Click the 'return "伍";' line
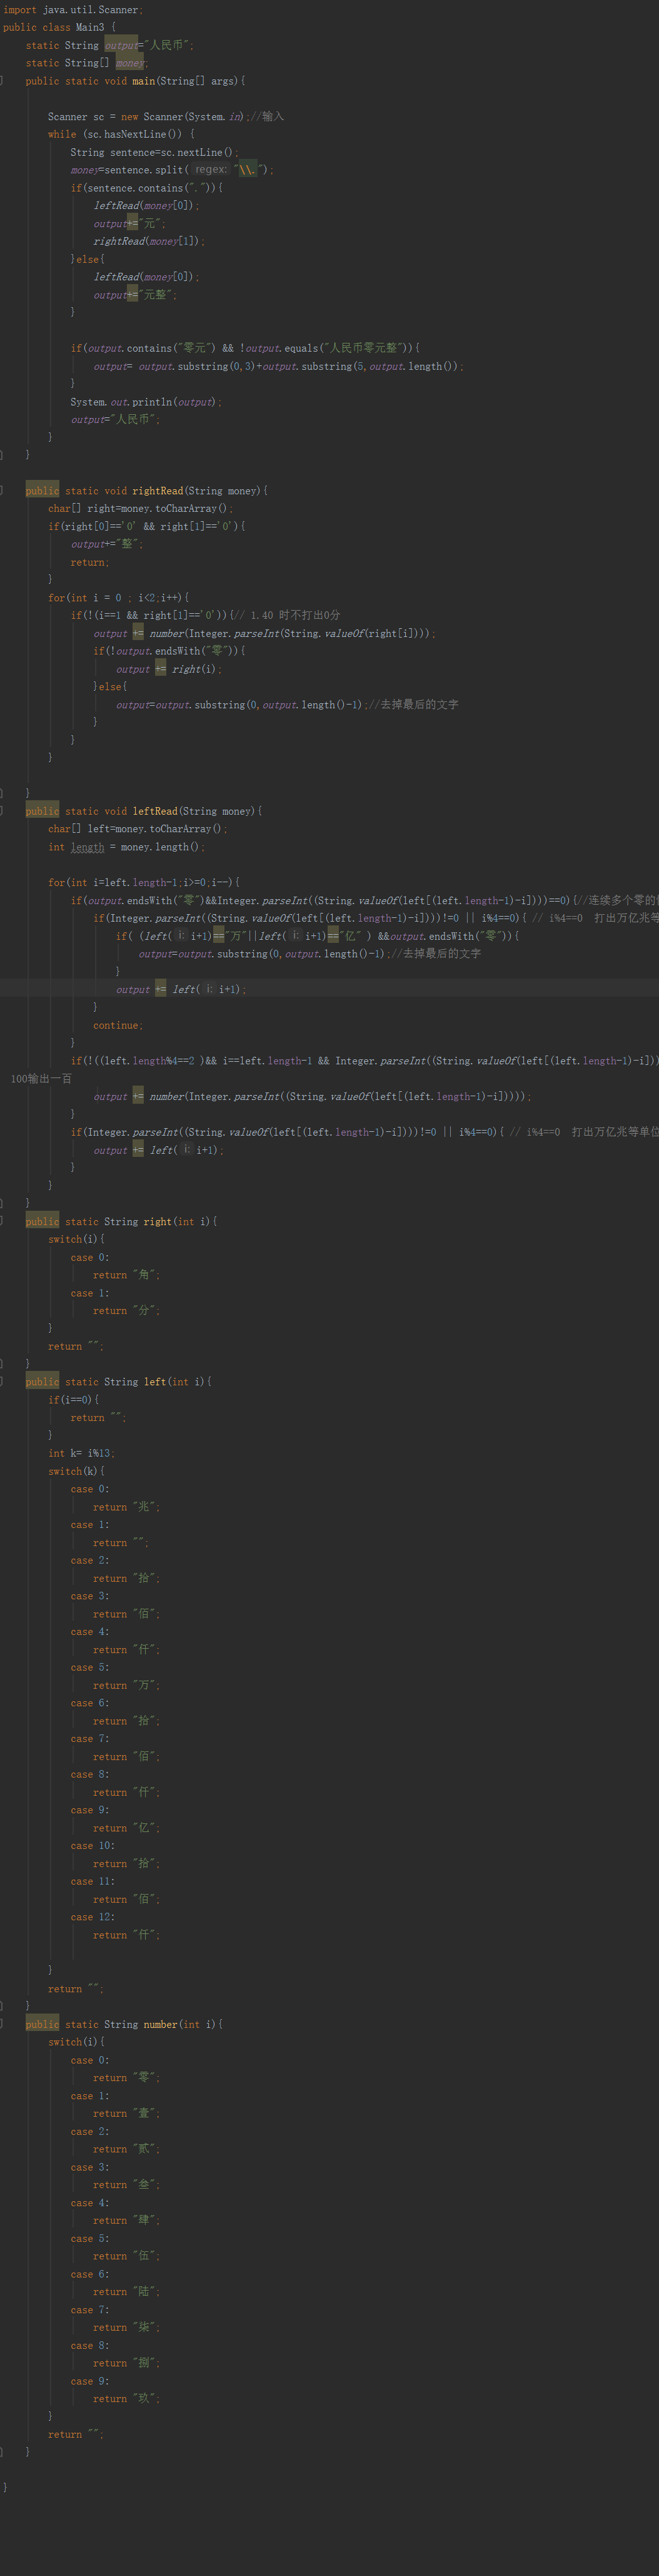Image resolution: width=659 pixels, height=2576 pixels. [126, 2256]
